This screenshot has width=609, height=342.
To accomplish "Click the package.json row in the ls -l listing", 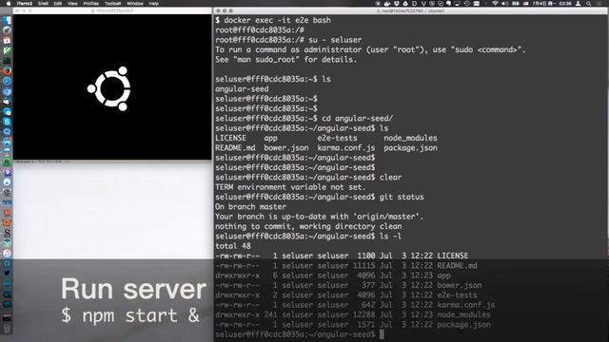I will [x=353, y=325].
